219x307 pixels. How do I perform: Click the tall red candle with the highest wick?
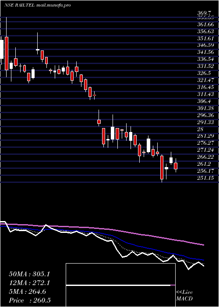pyautogui.click(x=7, y=53)
